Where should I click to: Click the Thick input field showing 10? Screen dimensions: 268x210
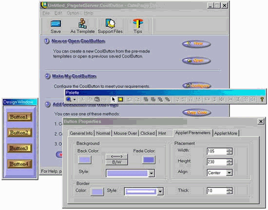216,191
